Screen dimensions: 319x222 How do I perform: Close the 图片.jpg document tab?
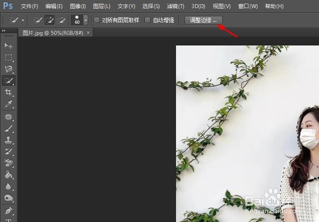tap(88, 32)
